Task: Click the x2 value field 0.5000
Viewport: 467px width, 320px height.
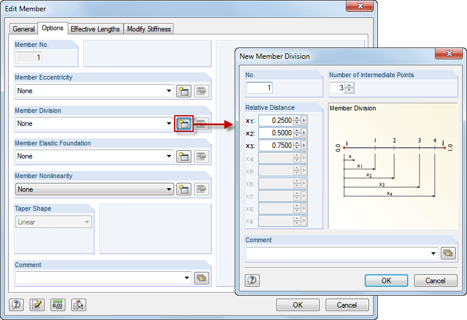Action: click(276, 133)
